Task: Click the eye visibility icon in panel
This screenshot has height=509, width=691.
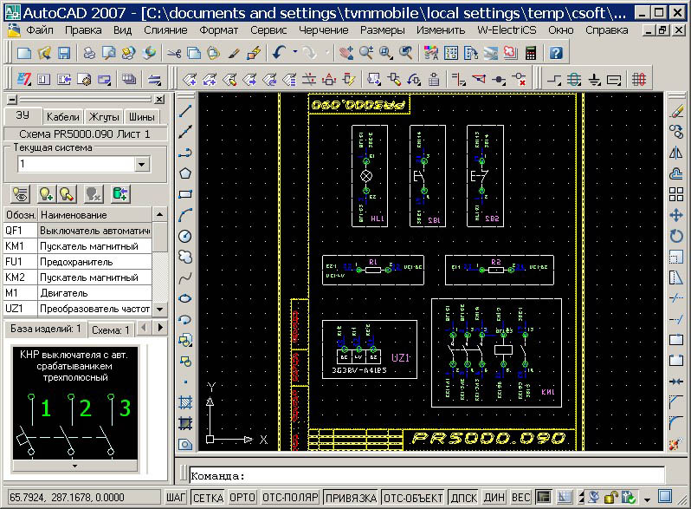Action: tap(21, 193)
